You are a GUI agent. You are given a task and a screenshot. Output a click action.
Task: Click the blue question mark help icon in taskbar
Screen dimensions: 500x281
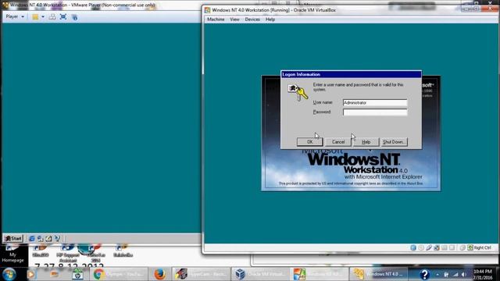[424, 274]
